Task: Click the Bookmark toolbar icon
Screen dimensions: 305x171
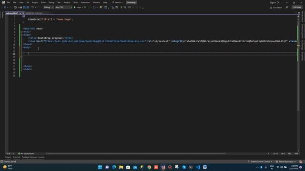Action: (130, 8)
